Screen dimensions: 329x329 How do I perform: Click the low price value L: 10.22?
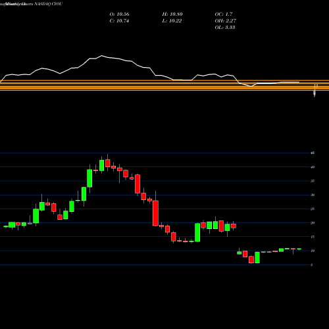point(172,21)
